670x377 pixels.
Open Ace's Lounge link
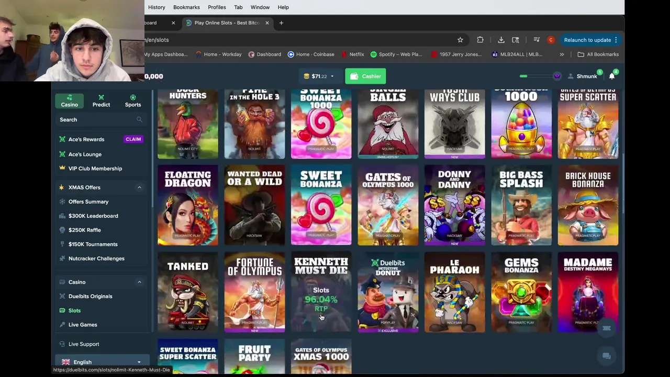point(85,154)
